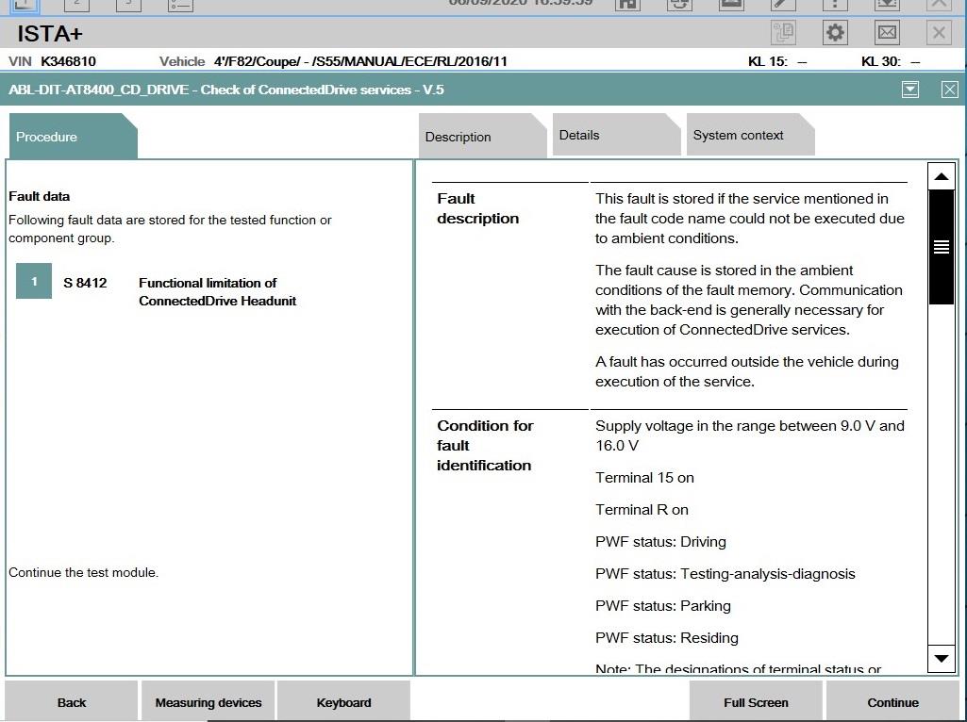Show the on-screen Keyboard
This screenshot has width=967, height=722.
pos(343,702)
